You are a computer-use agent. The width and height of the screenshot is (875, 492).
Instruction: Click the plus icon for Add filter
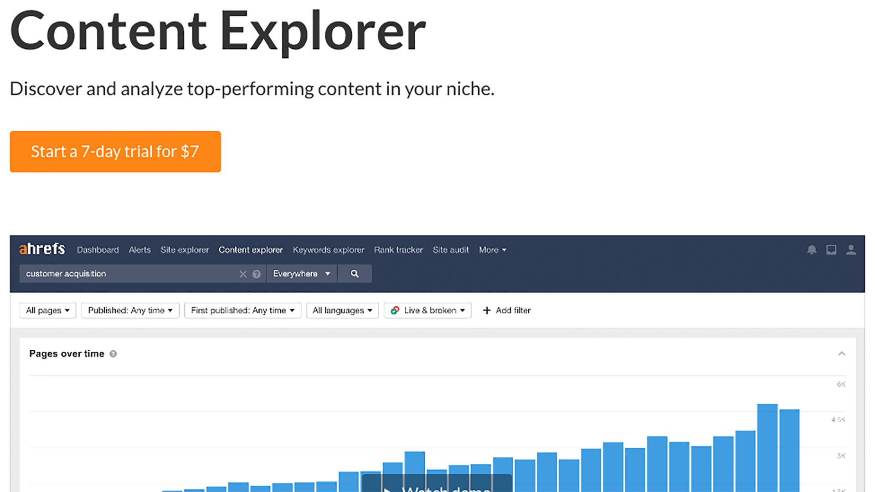[x=487, y=310]
